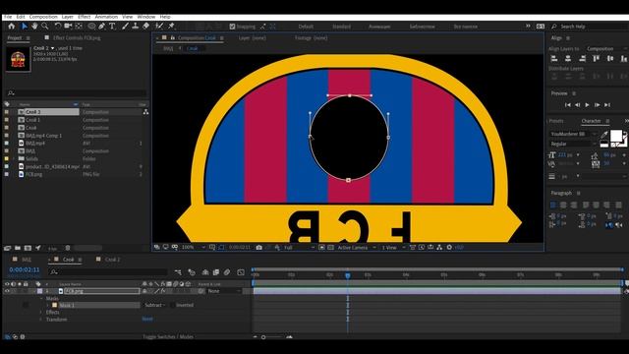Open the mask mode Subtract dropdown
The image size is (629, 354).
[155, 305]
